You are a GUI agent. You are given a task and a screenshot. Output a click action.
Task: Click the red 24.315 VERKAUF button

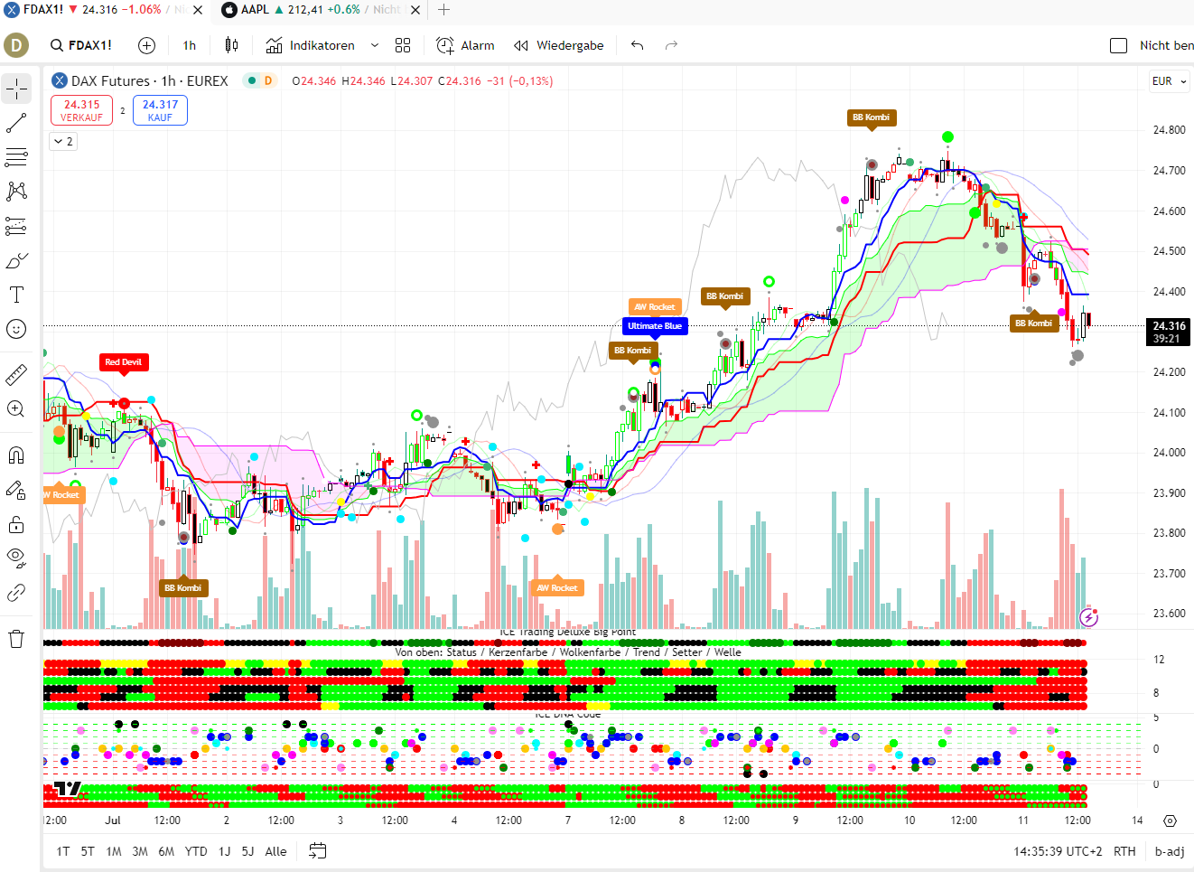81,110
